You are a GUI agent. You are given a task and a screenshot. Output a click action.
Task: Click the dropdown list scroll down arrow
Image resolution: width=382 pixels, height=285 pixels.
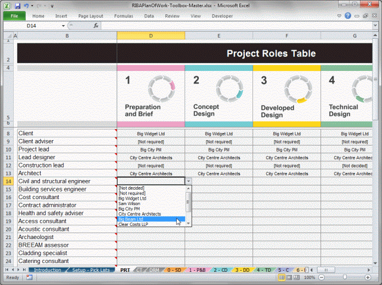coord(189,223)
